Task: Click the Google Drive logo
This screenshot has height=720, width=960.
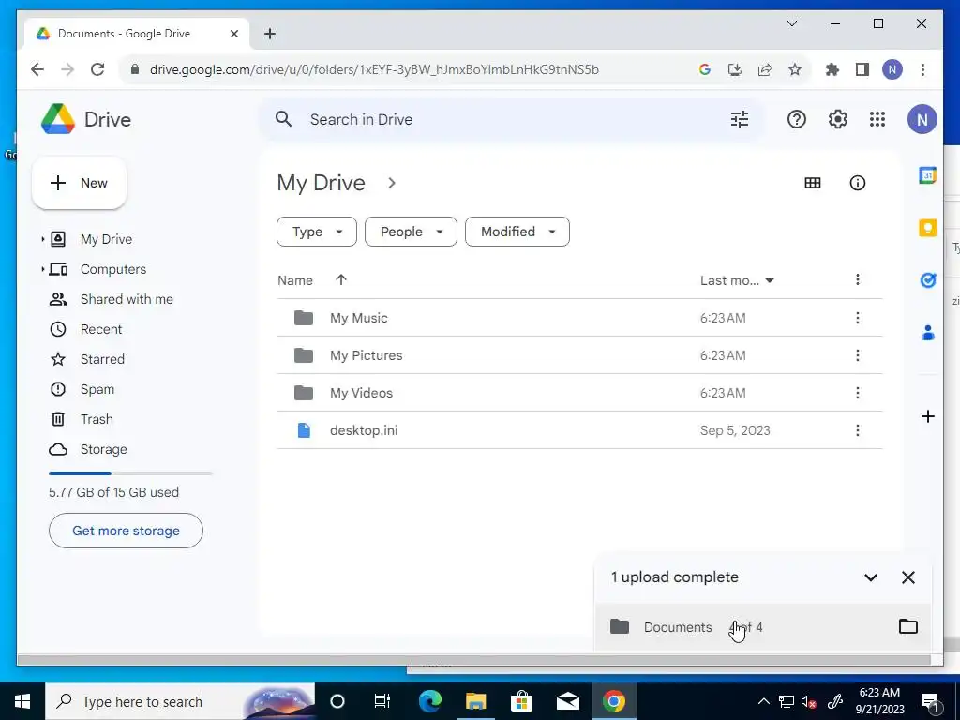Action: 58,119
